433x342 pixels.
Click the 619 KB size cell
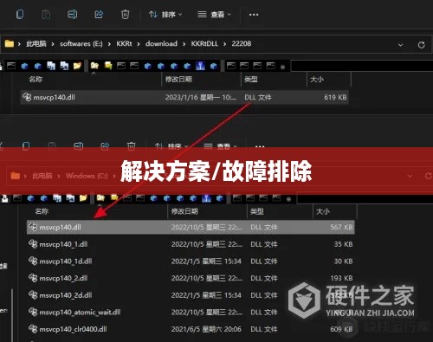335,97
